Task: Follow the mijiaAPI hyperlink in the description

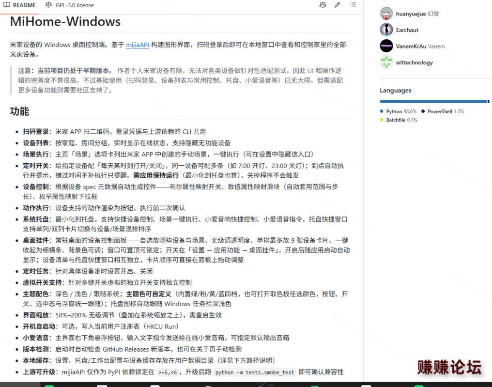Action: click(138, 45)
